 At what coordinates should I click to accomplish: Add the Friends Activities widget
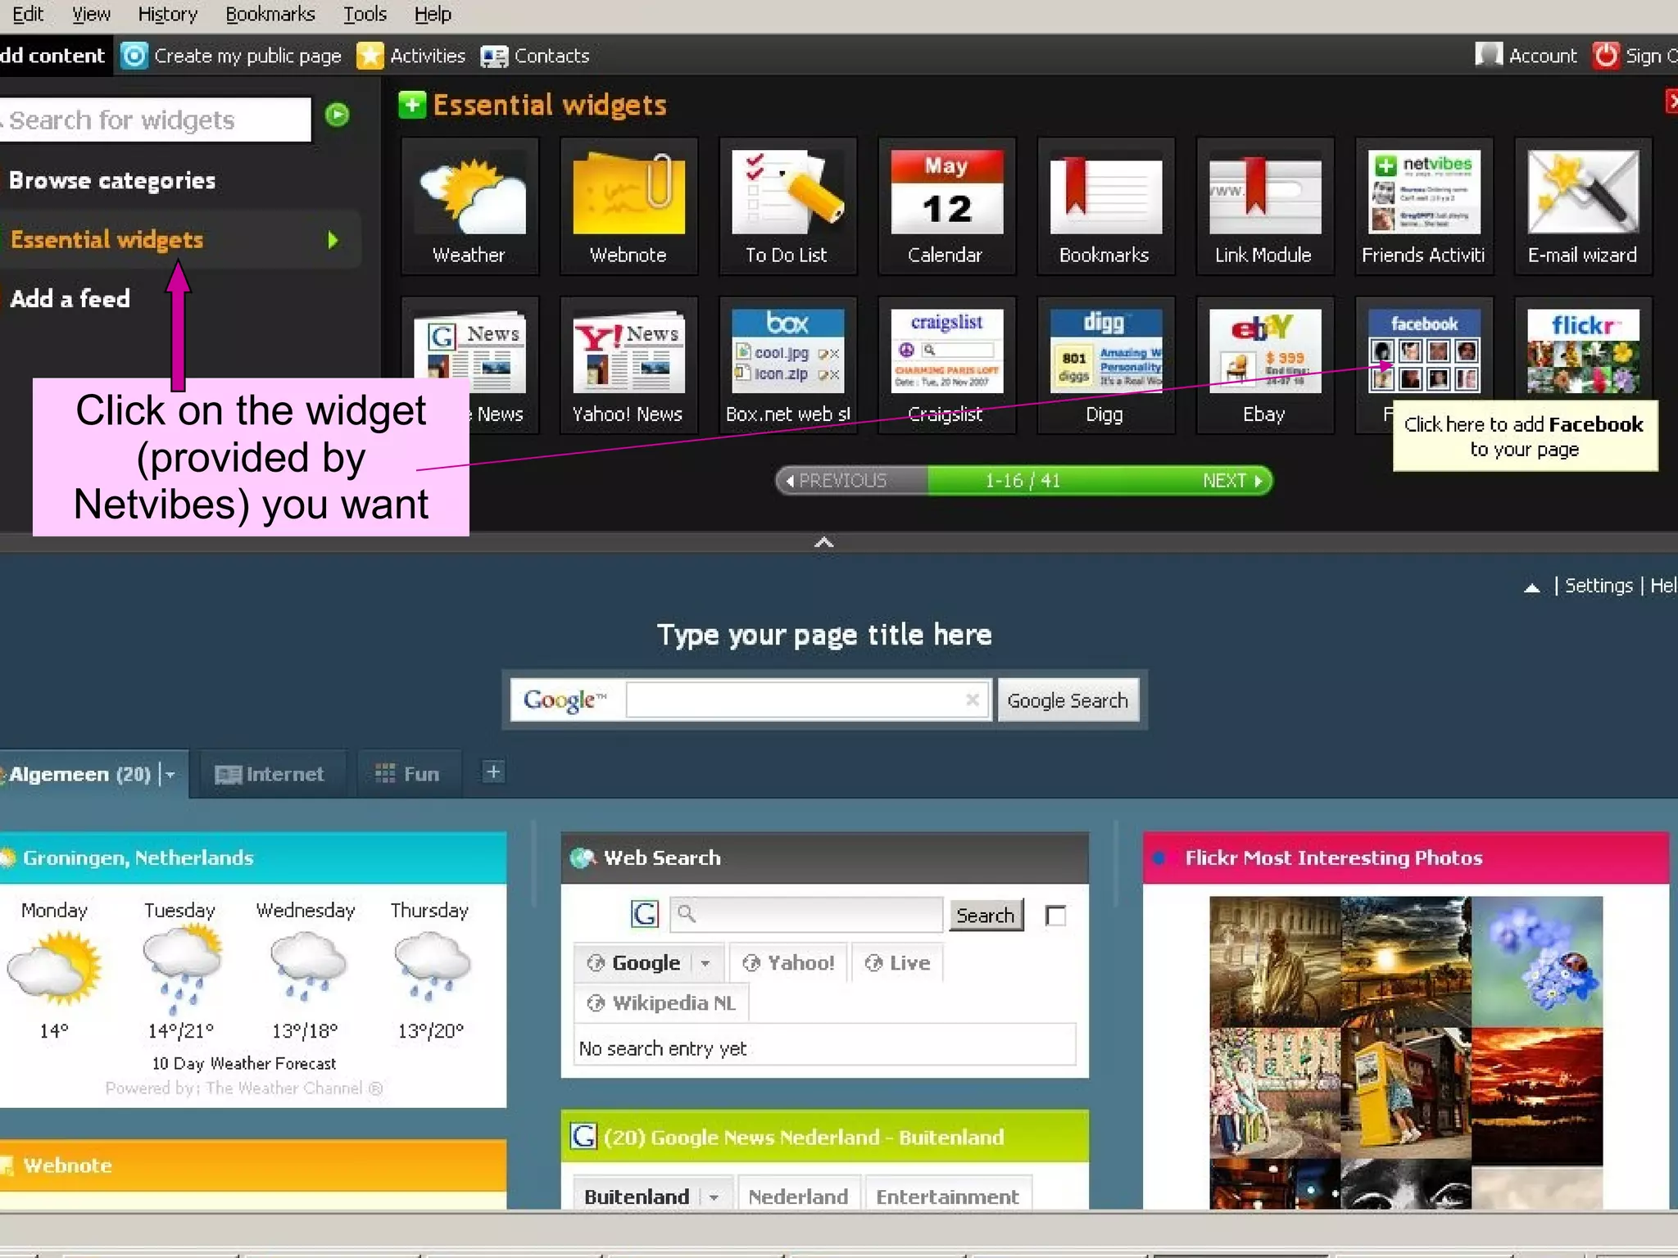click(1423, 206)
